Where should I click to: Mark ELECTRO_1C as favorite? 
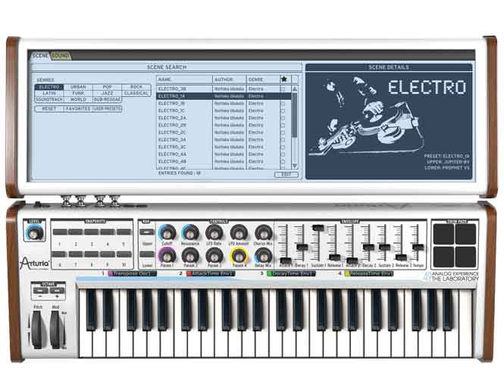tap(283, 111)
